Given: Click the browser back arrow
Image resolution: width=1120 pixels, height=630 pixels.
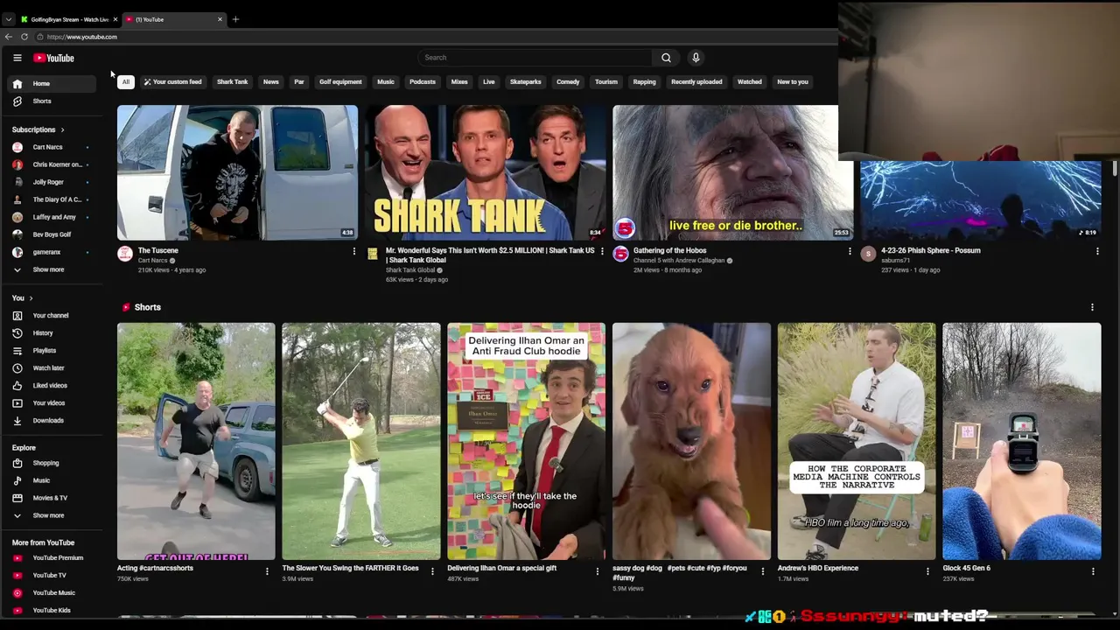Looking at the screenshot, I should 8,37.
